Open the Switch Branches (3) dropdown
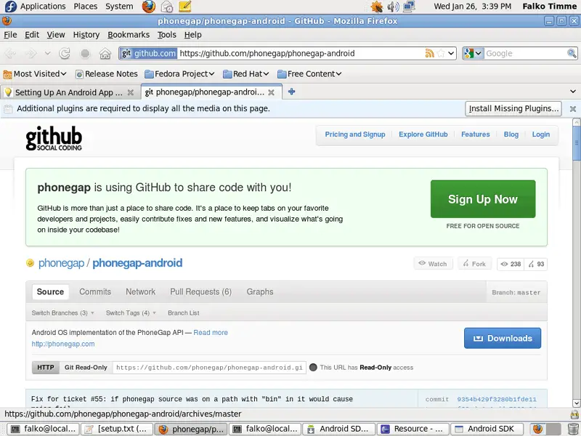This screenshot has height=436, width=581. point(63,313)
